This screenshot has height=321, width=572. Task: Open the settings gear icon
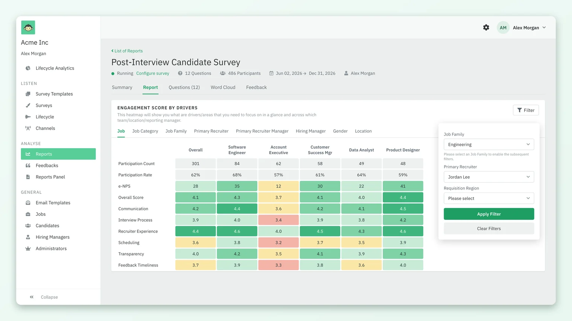click(x=486, y=27)
